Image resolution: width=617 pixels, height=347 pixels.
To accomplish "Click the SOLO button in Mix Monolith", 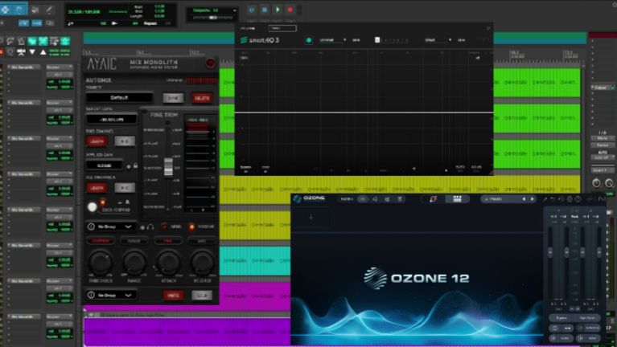I will click(202, 295).
